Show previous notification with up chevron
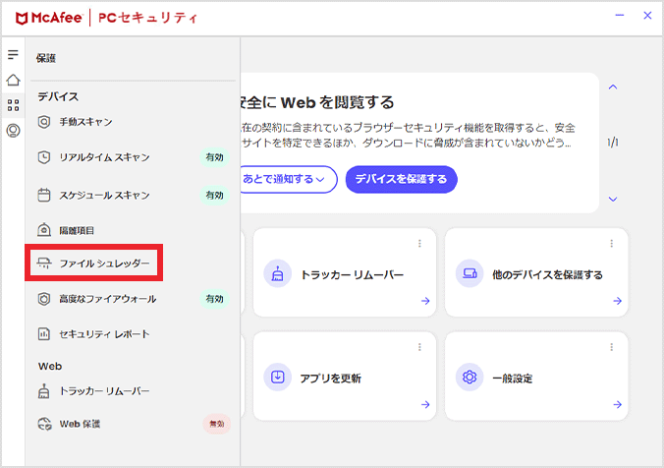Screen dimensions: 664x468 pos(613,87)
